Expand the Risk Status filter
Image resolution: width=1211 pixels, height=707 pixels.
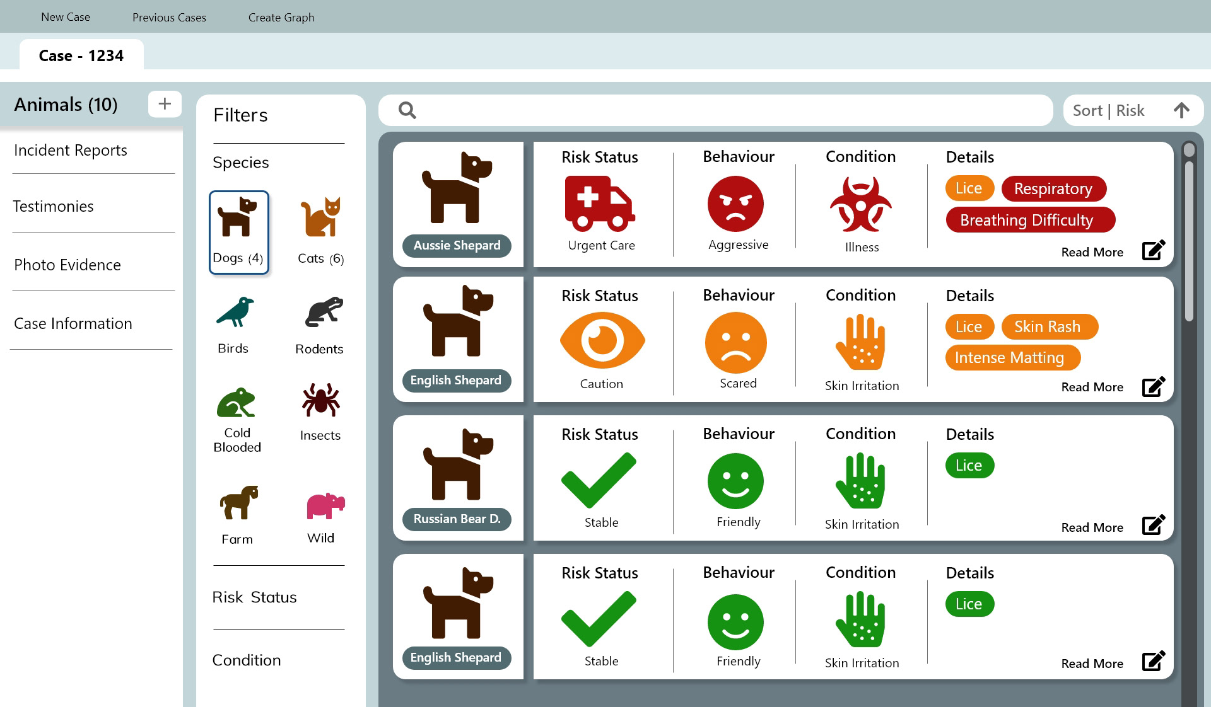click(x=254, y=597)
